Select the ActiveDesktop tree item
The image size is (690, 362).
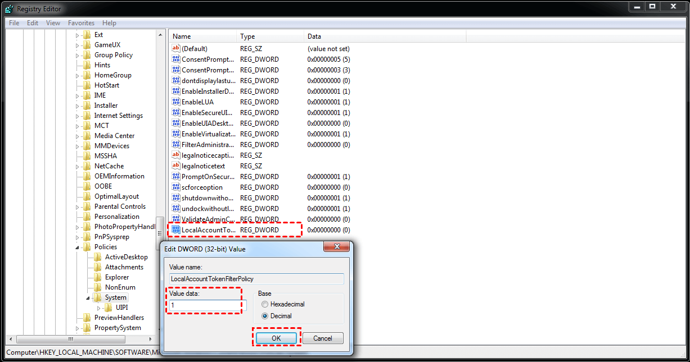pyautogui.click(x=127, y=257)
